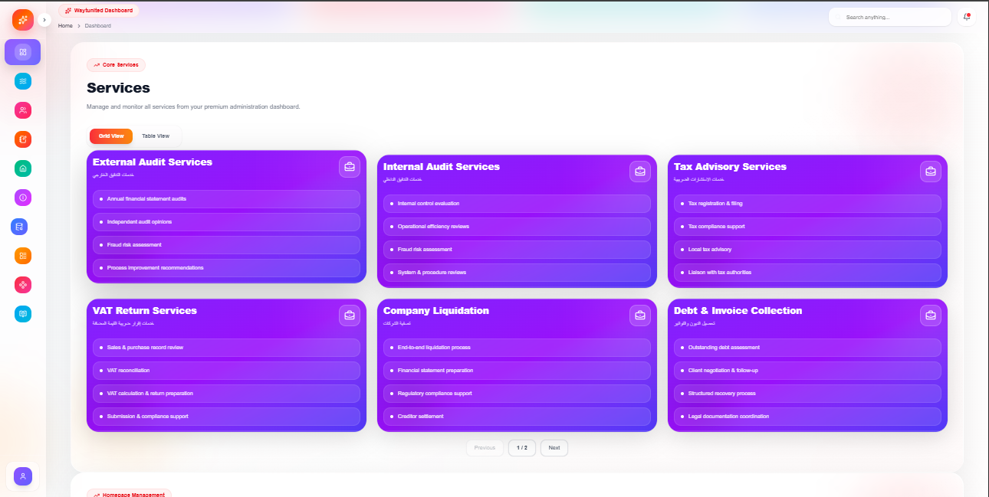Select 'Financial statement preparation' row
989x497 pixels.
(x=517, y=371)
